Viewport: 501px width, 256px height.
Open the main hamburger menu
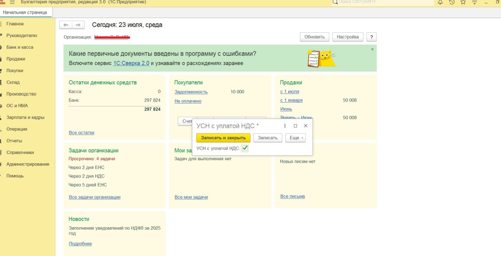point(12,2)
